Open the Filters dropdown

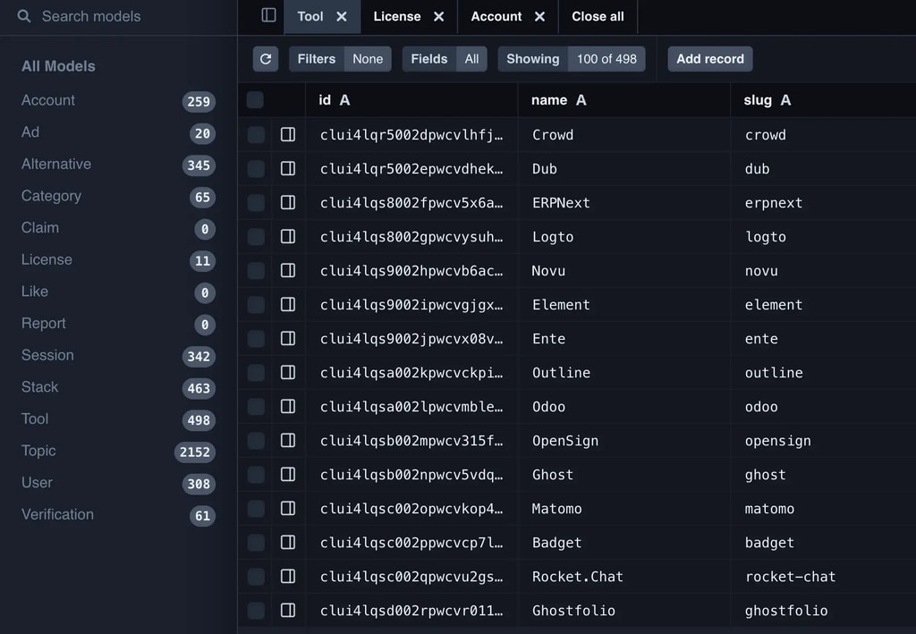pos(340,59)
